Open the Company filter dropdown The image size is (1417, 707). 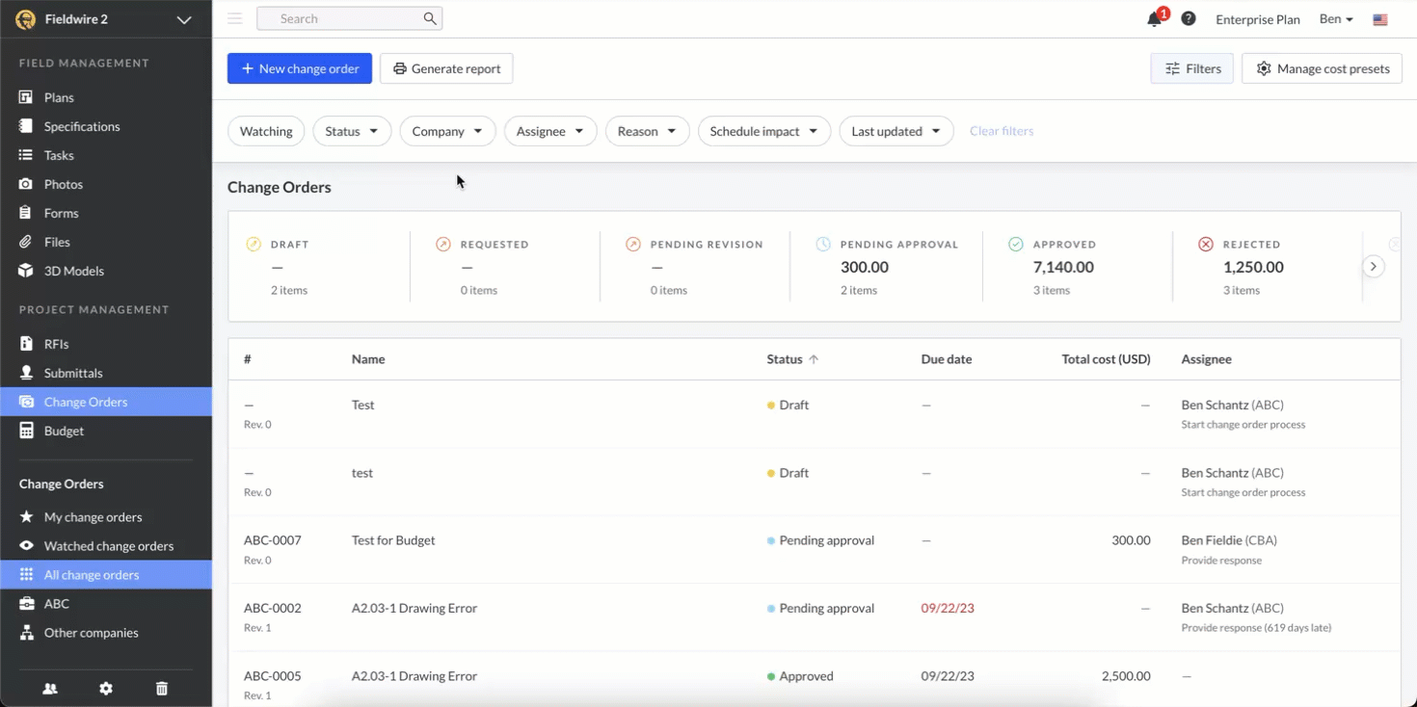pyautogui.click(x=447, y=131)
